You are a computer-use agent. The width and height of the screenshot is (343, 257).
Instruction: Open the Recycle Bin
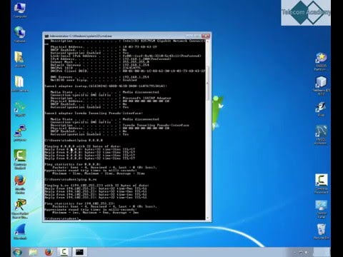(322, 231)
